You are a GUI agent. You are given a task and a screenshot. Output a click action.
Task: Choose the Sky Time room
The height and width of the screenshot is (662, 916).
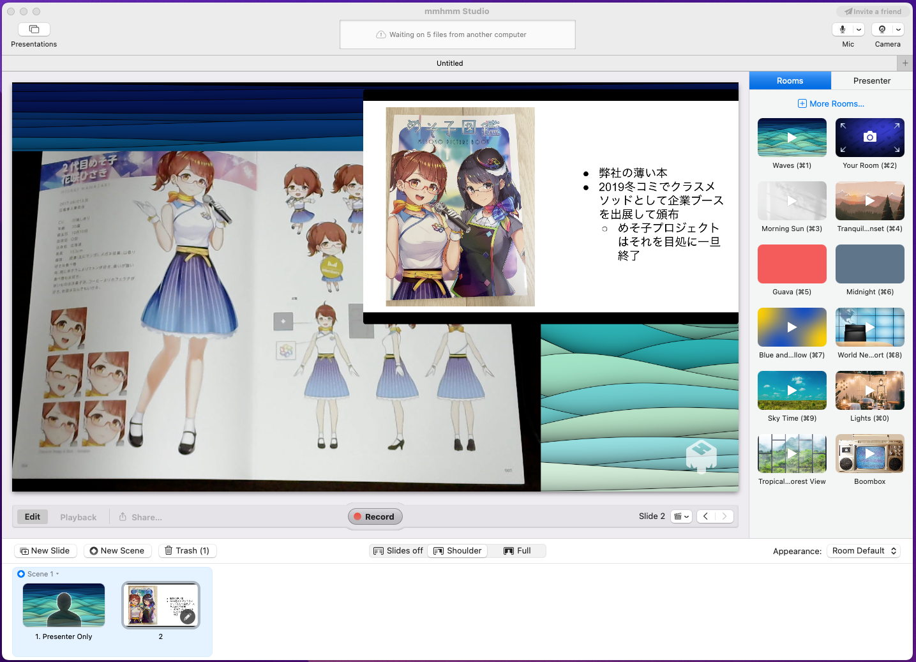click(792, 390)
